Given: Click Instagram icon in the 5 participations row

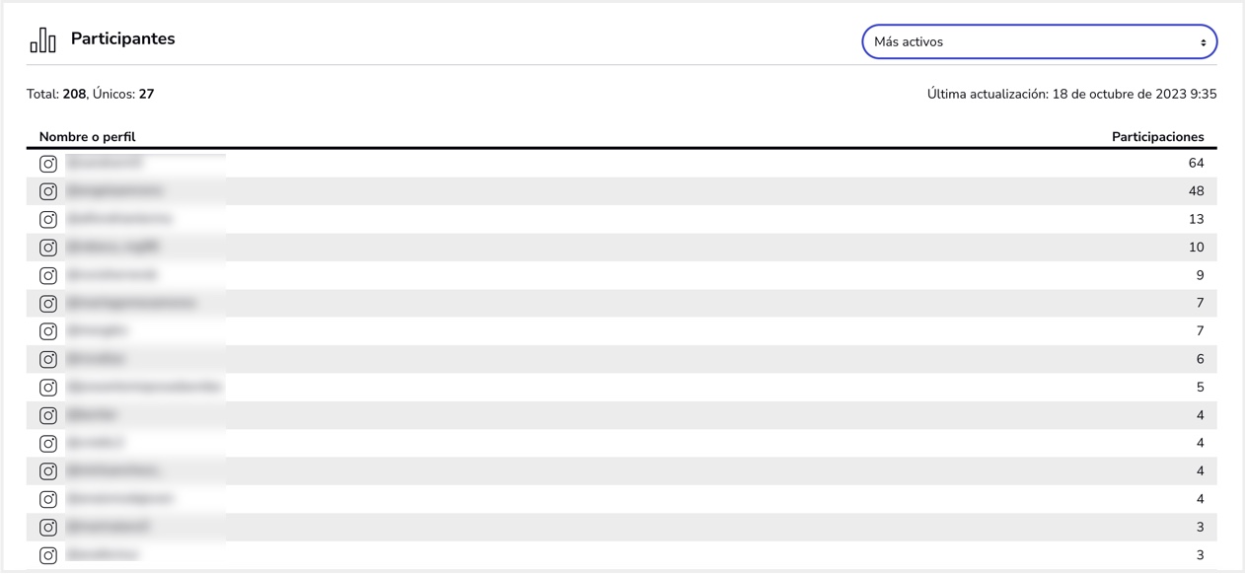Looking at the screenshot, I should point(48,388).
